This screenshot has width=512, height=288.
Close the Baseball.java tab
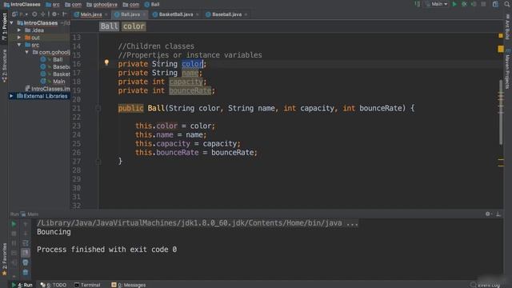246,14
